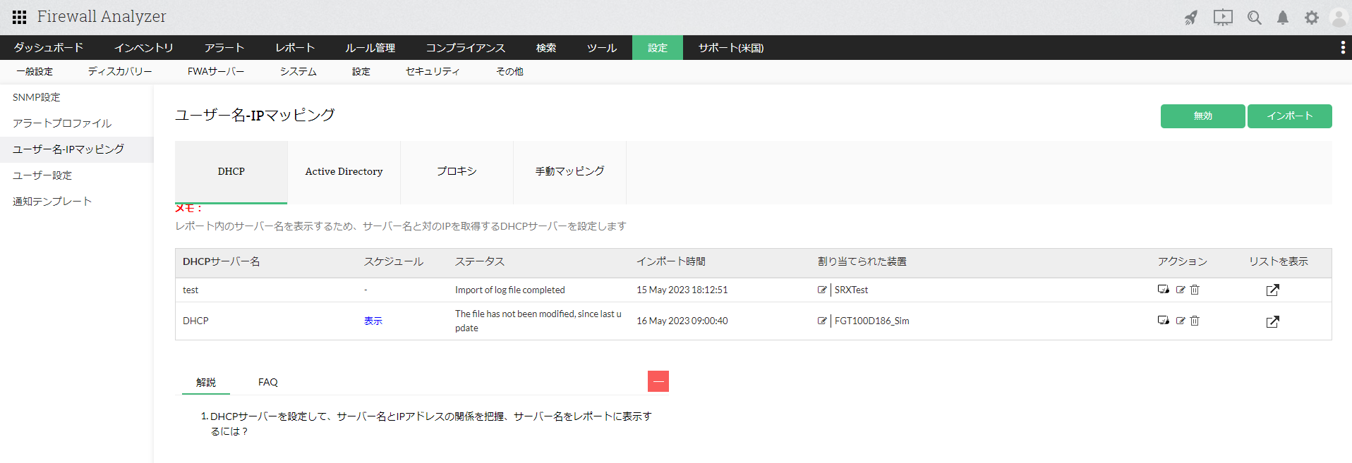1352x463 pixels.
Task: Open the presentation screen icon in header
Action: pyautogui.click(x=1223, y=18)
